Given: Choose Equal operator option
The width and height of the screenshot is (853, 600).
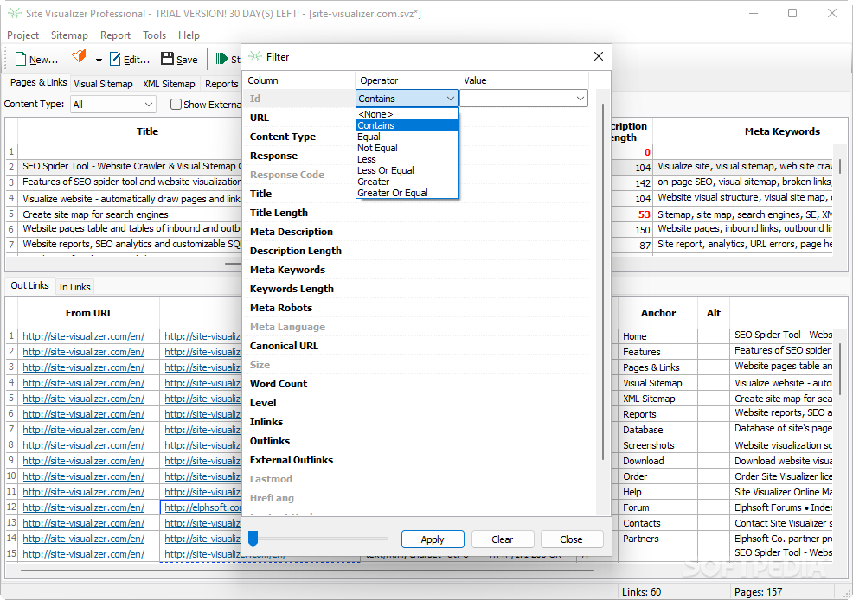Looking at the screenshot, I should tap(407, 137).
